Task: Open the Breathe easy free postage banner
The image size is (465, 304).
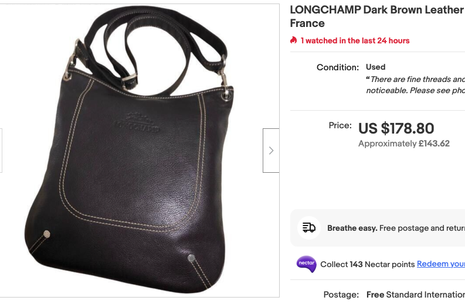Action: point(378,228)
